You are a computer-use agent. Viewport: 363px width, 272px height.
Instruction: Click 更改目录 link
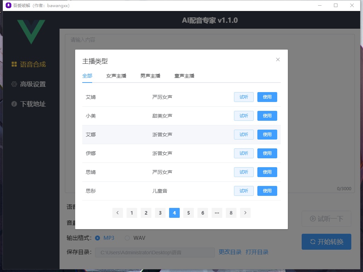pyautogui.click(x=230, y=252)
